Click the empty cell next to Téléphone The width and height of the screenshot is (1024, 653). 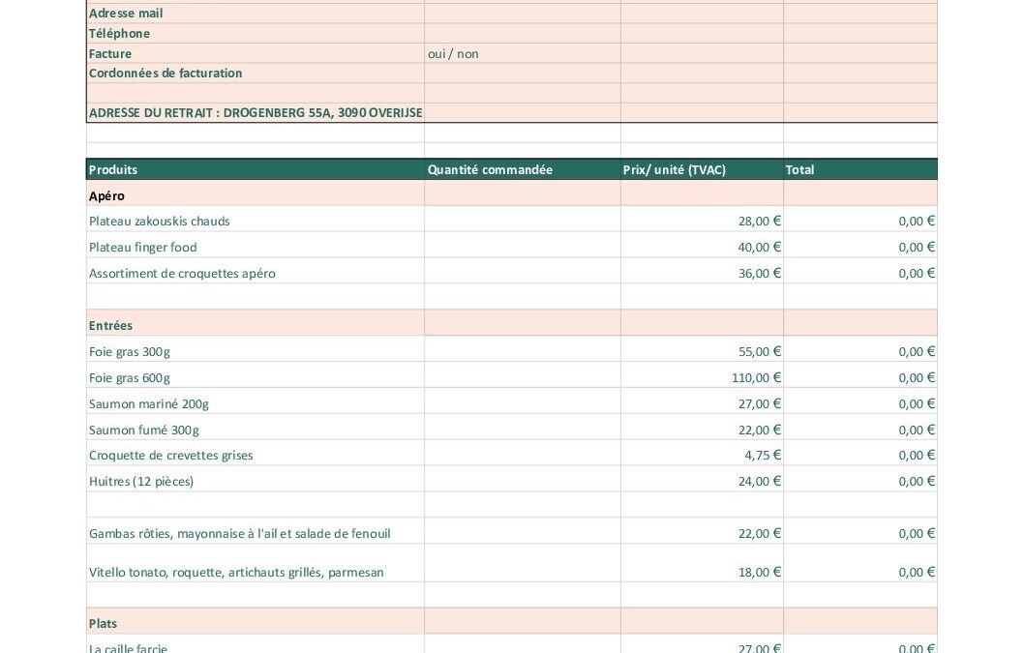point(522,34)
